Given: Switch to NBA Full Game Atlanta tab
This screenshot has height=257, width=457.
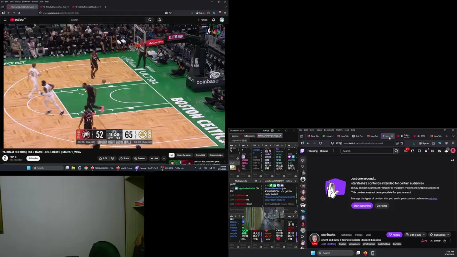Looking at the screenshot, I should [x=86, y=7].
